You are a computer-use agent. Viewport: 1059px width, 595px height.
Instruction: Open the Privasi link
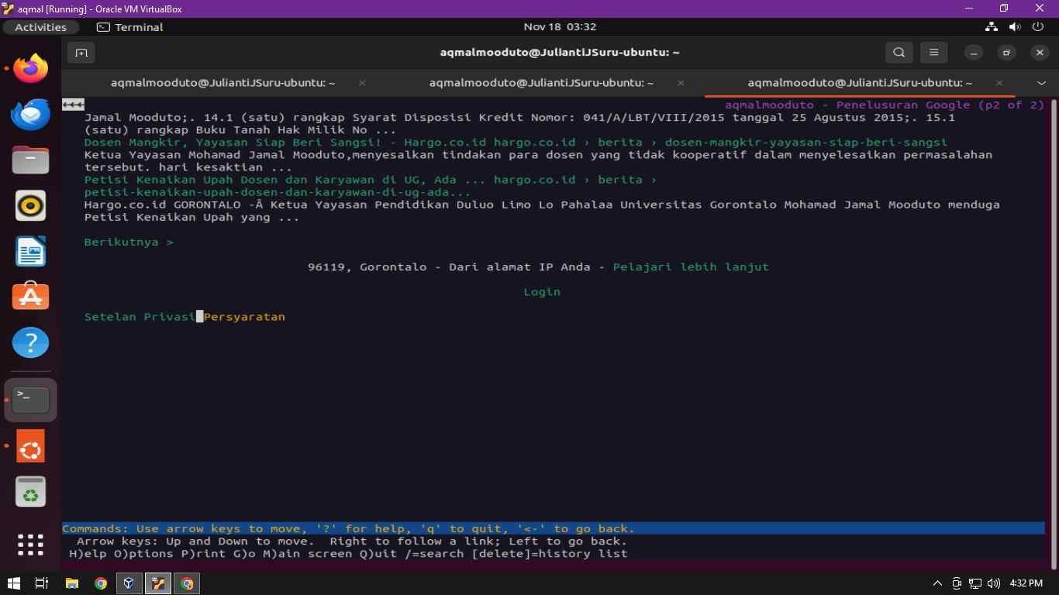click(170, 317)
